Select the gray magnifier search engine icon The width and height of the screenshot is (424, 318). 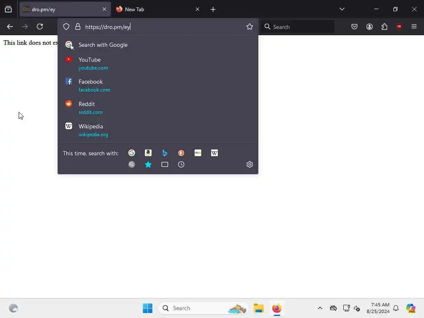132,164
